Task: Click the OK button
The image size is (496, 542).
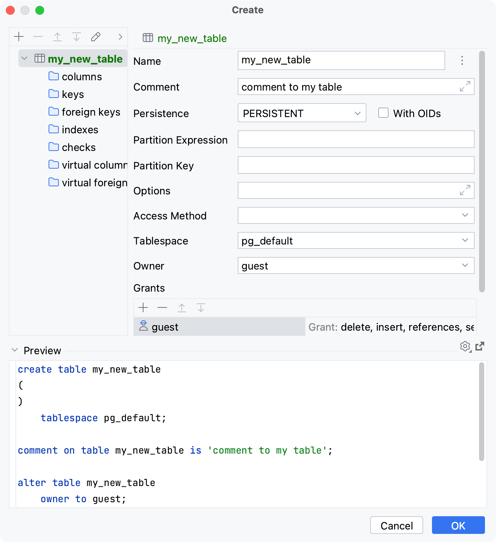Action: click(x=458, y=525)
